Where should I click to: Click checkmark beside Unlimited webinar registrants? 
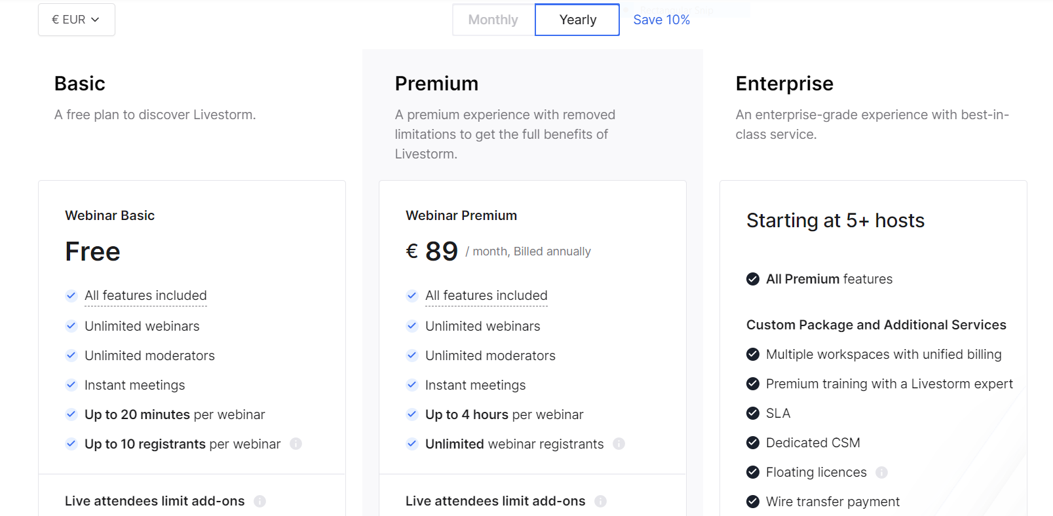[x=412, y=443]
